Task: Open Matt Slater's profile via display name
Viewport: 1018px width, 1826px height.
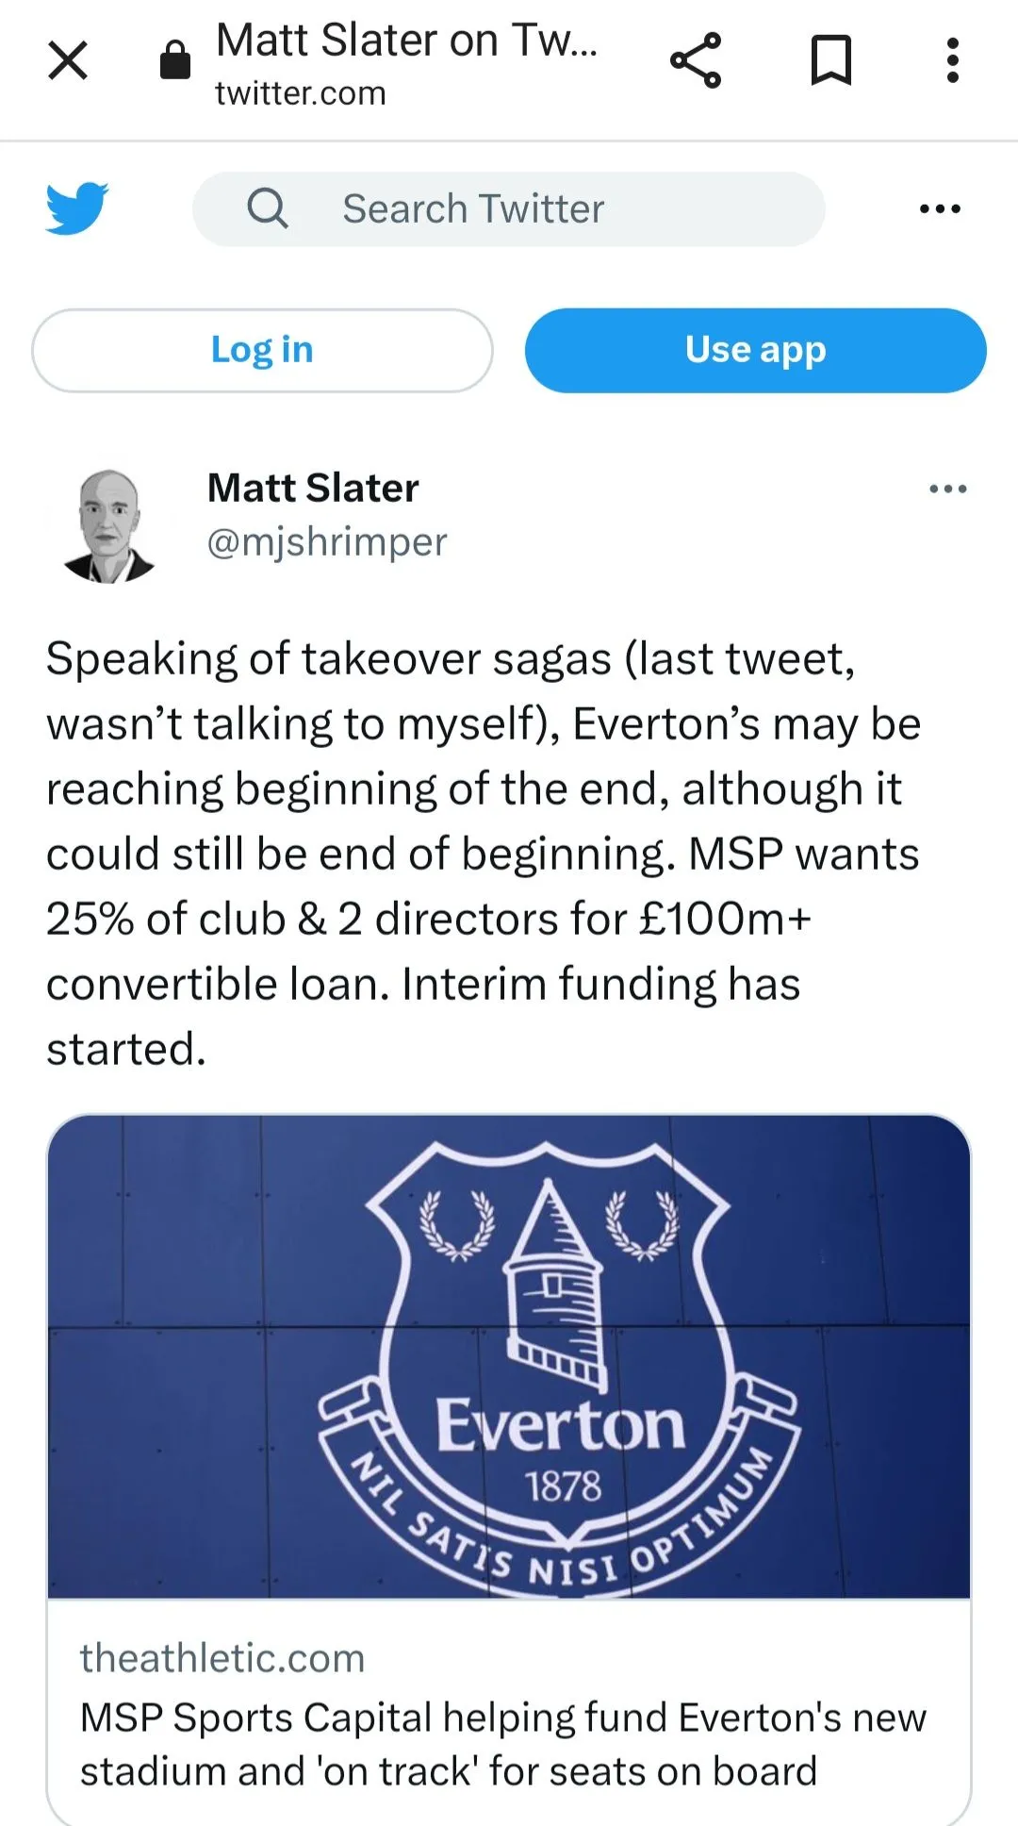Action: coord(313,488)
